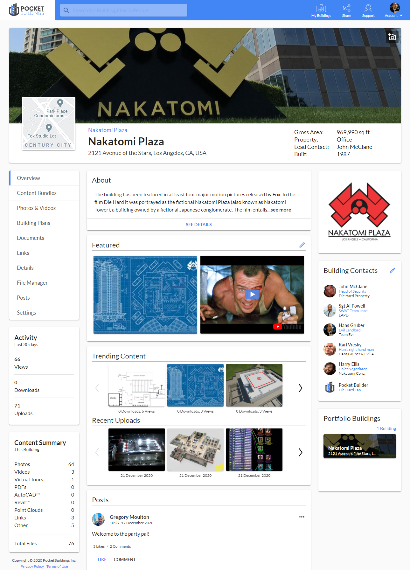Open Details in the sidebar menu
Screen dimensions: 410x570
44,268
